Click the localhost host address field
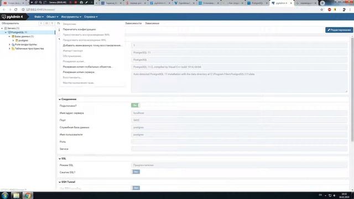 click(239, 113)
